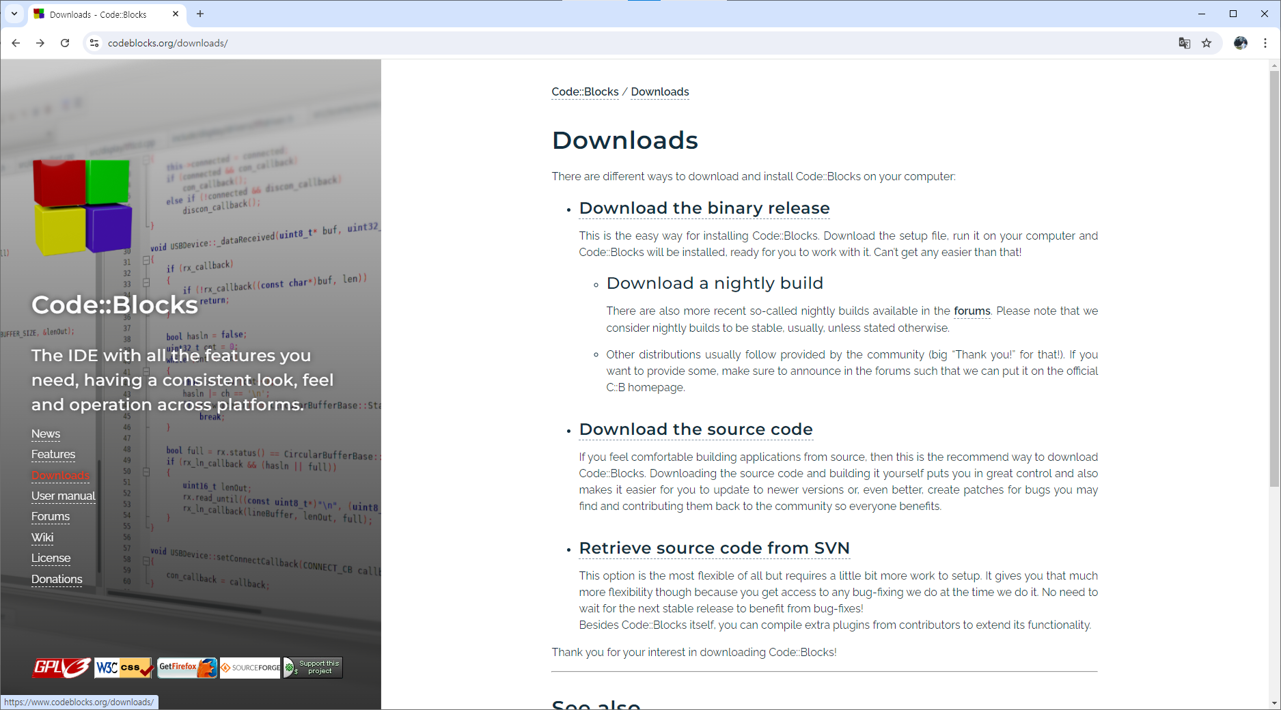Follow the forums link in nightly build text
1281x710 pixels.
[972, 311]
